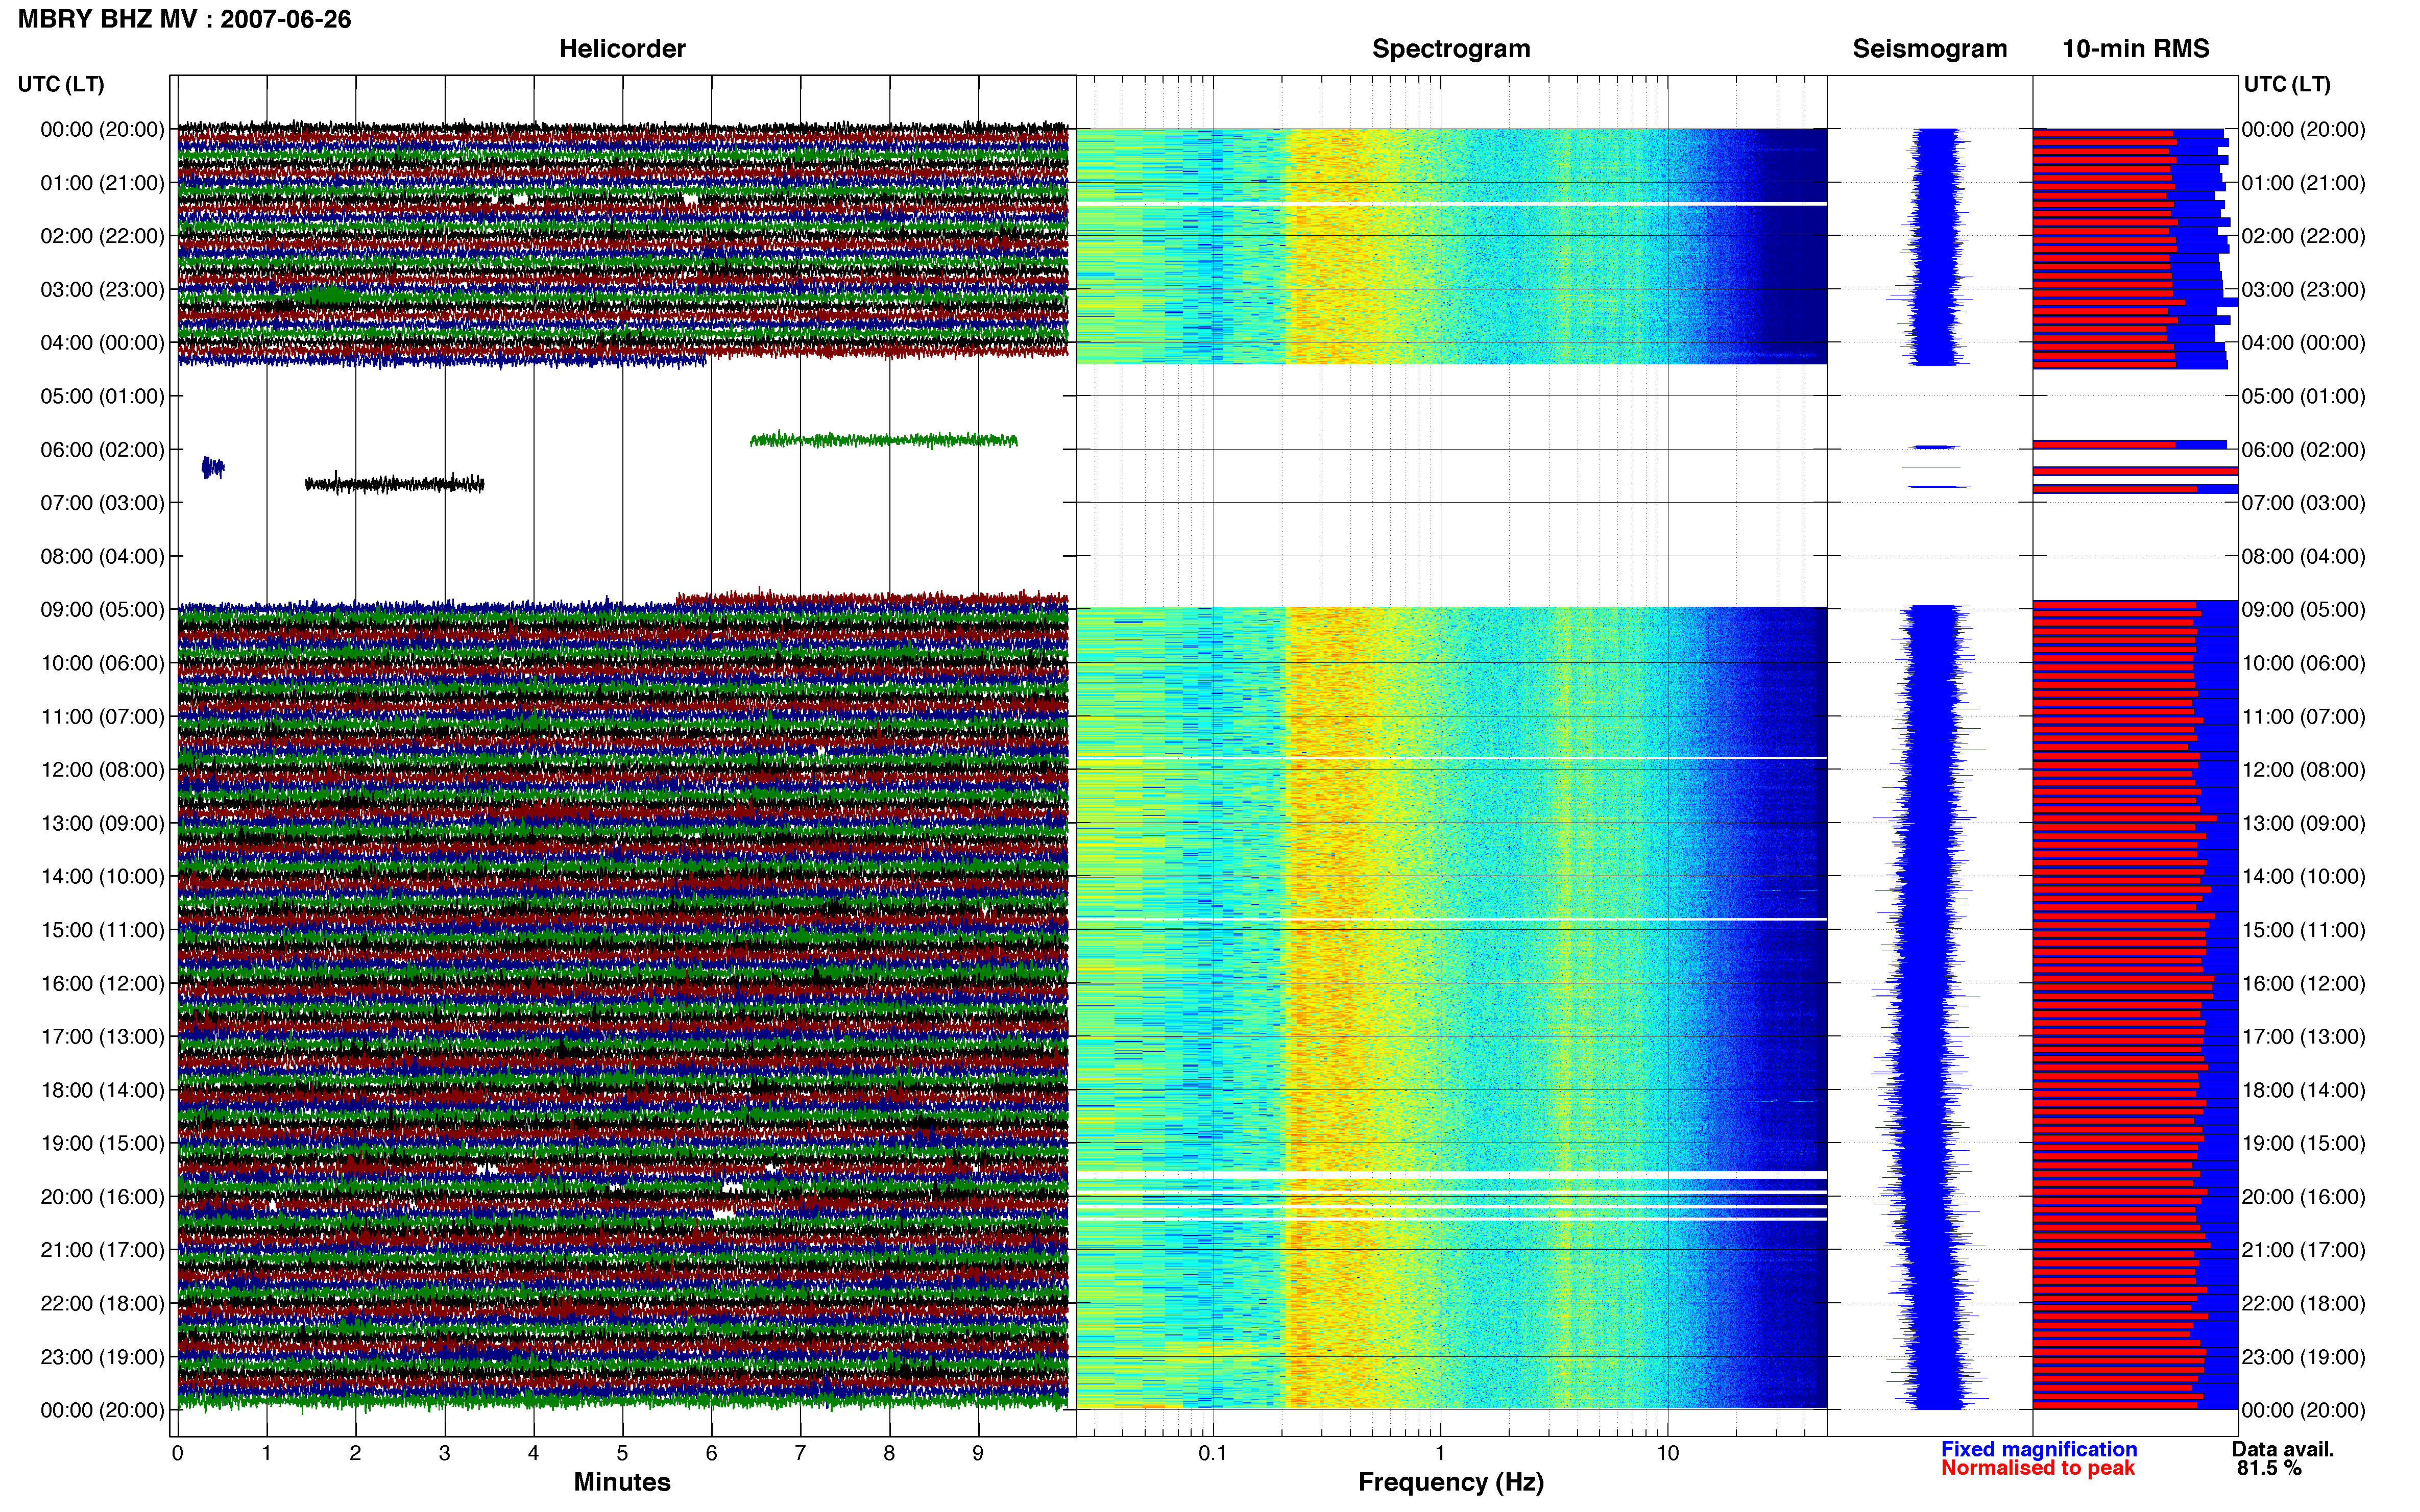The height and width of the screenshot is (1512, 2420).
Task: Click left time label '09:00 (05:00)'
Action: point(102,610)
